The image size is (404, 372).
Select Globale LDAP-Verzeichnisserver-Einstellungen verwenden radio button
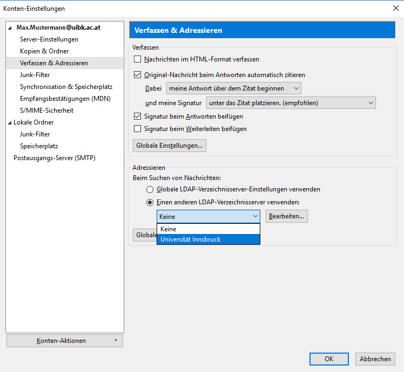(150, 189)
